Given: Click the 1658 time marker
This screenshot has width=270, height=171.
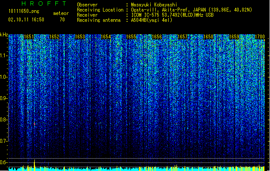Looking at the screenshot, I should pyautogui.click(x=208, y=37).
